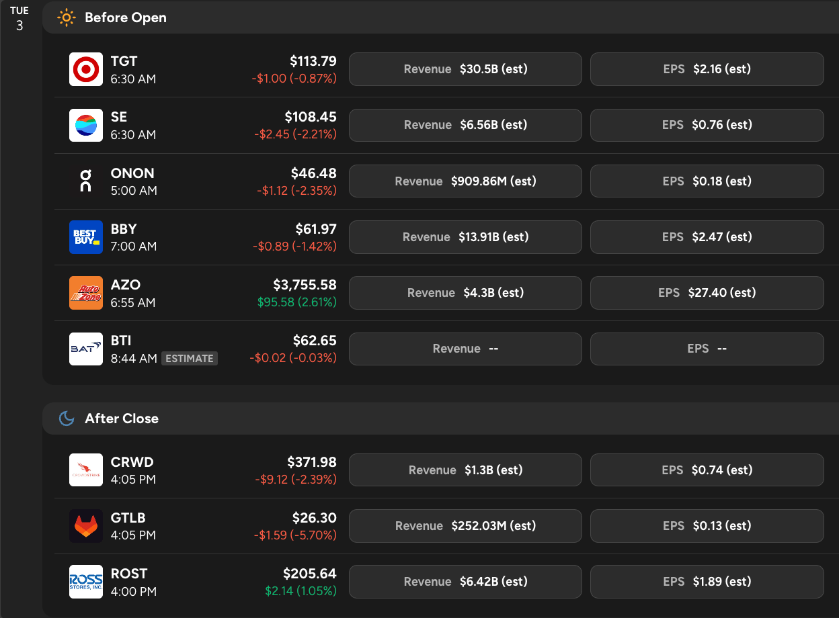Open the BTI ticker symbol

click(121, 341)
